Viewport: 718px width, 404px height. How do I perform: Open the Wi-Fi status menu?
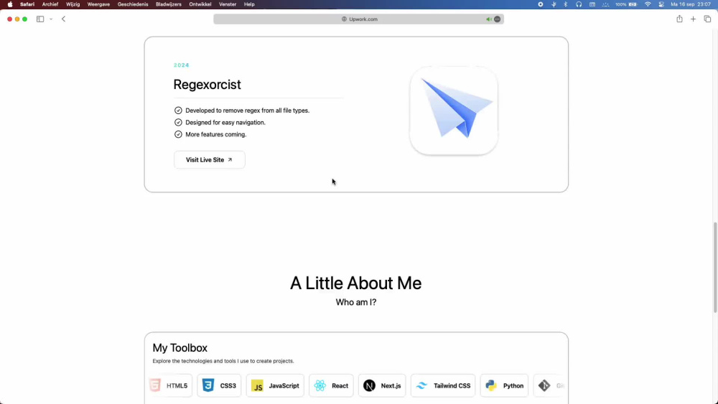click(x=648, y=4)
